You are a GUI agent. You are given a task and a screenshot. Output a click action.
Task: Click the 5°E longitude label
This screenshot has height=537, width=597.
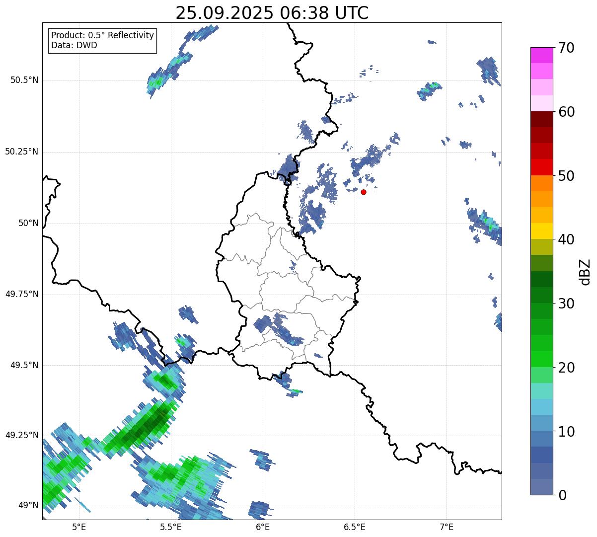point(79,527)
